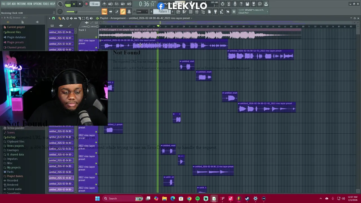Expand Recent files in browser
The width and height of the screenshot is (361, 203).
14,32
